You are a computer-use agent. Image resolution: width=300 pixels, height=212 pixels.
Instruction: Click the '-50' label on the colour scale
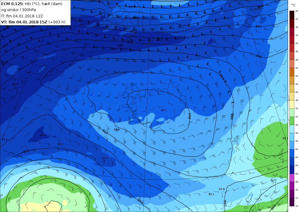point(296,109)
